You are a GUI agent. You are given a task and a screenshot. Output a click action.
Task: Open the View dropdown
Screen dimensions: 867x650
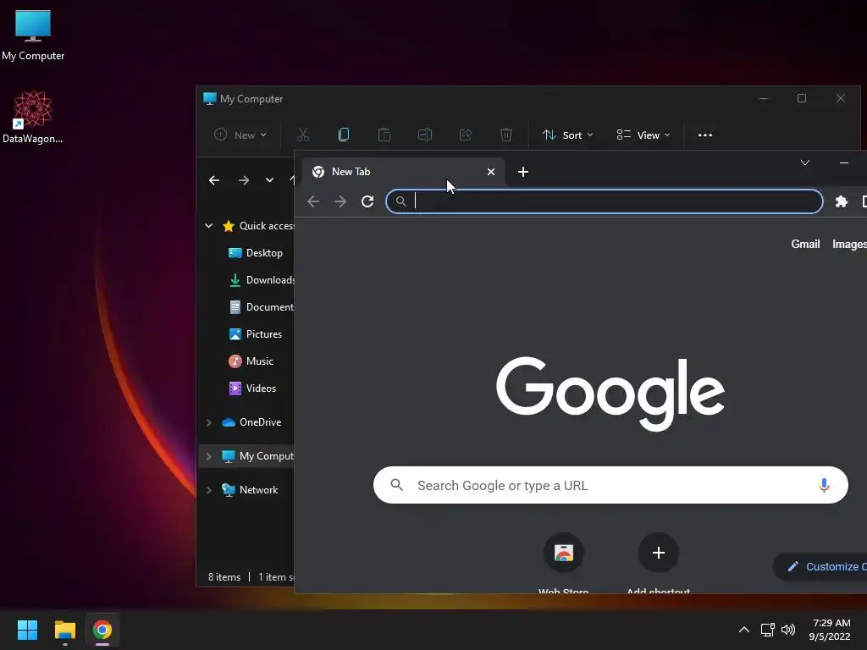point(643,135)
